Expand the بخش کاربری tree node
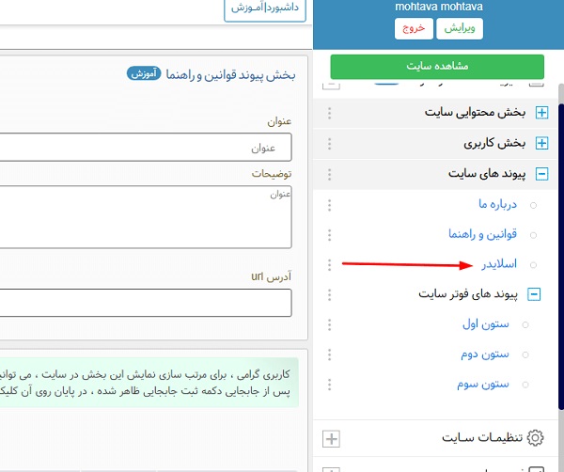Viewport: 564px width, 472px height. pyautogui.click(x=540, y=144)
